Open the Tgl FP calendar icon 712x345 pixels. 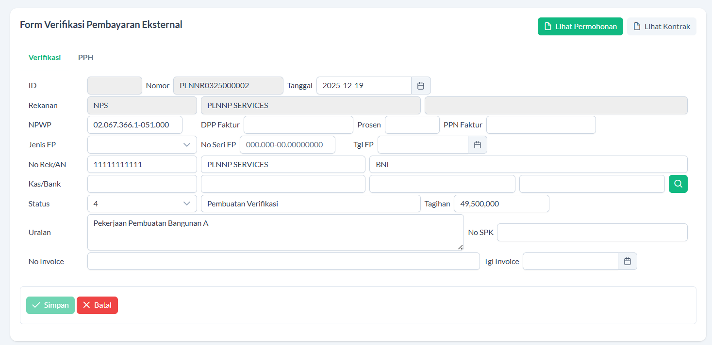[477, 145]
